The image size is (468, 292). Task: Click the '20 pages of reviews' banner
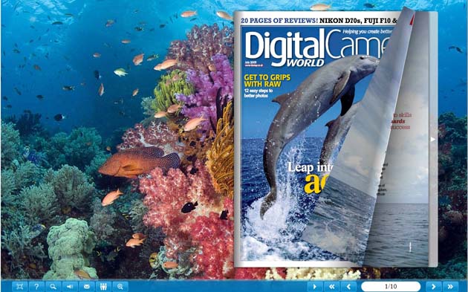279,21
